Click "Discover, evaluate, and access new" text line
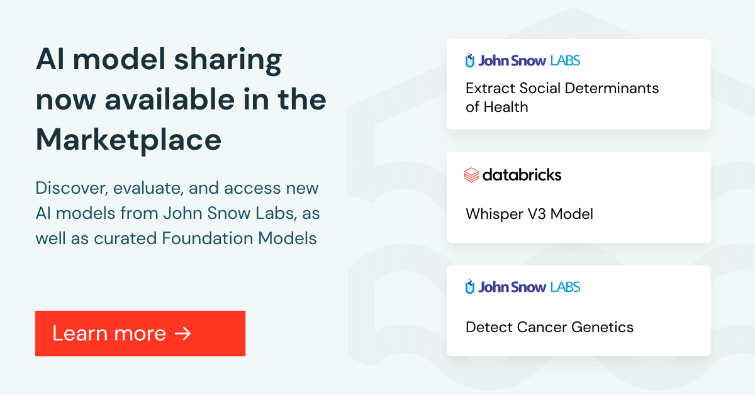This screenshot has width=755, height=395. [177, 188]
